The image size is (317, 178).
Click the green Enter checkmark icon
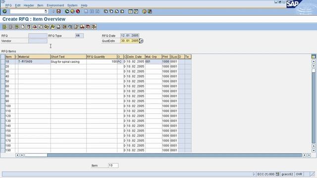4,11
